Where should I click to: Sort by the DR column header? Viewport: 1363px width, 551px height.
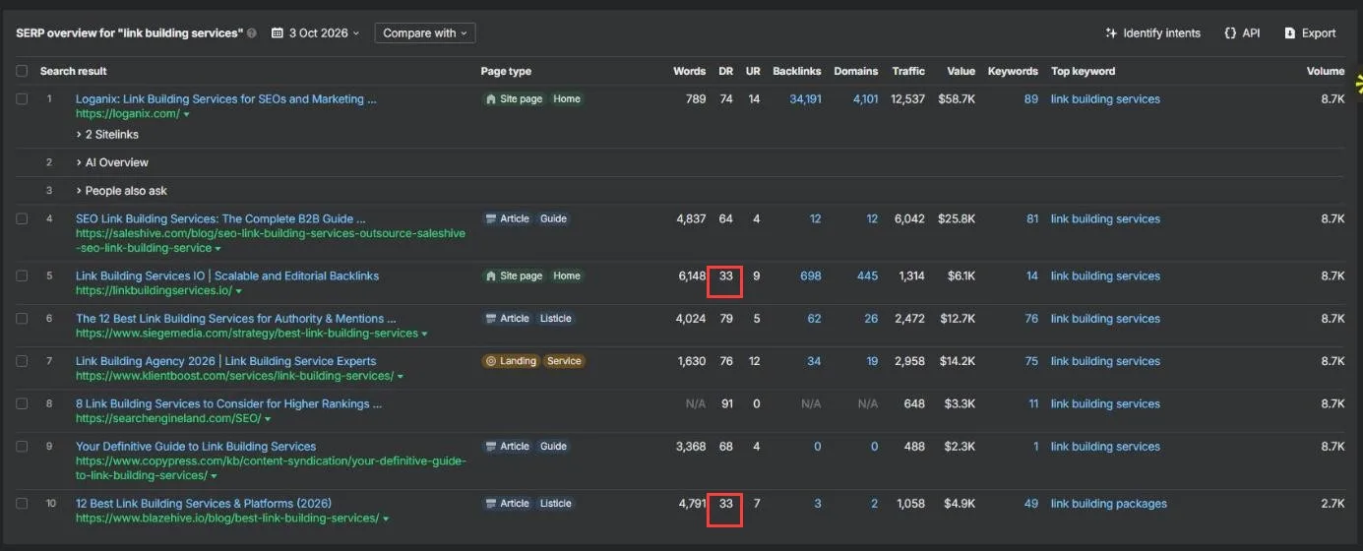(726, 71)
